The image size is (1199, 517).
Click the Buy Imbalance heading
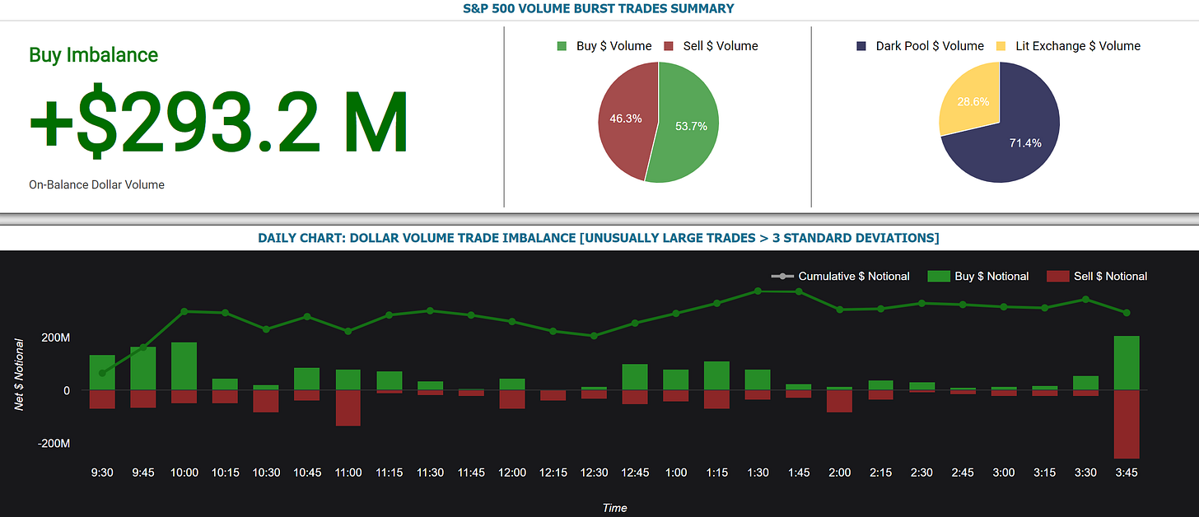[x=93, y=55]
